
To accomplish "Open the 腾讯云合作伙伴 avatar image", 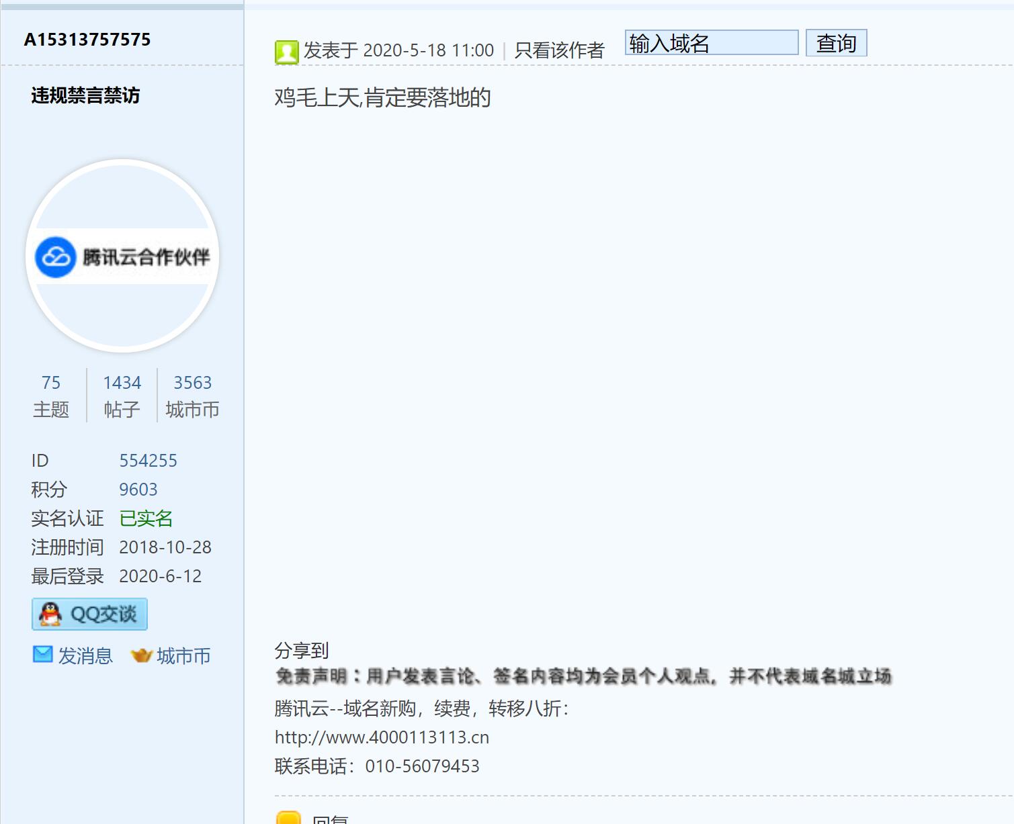I will (x=123, y=257).
